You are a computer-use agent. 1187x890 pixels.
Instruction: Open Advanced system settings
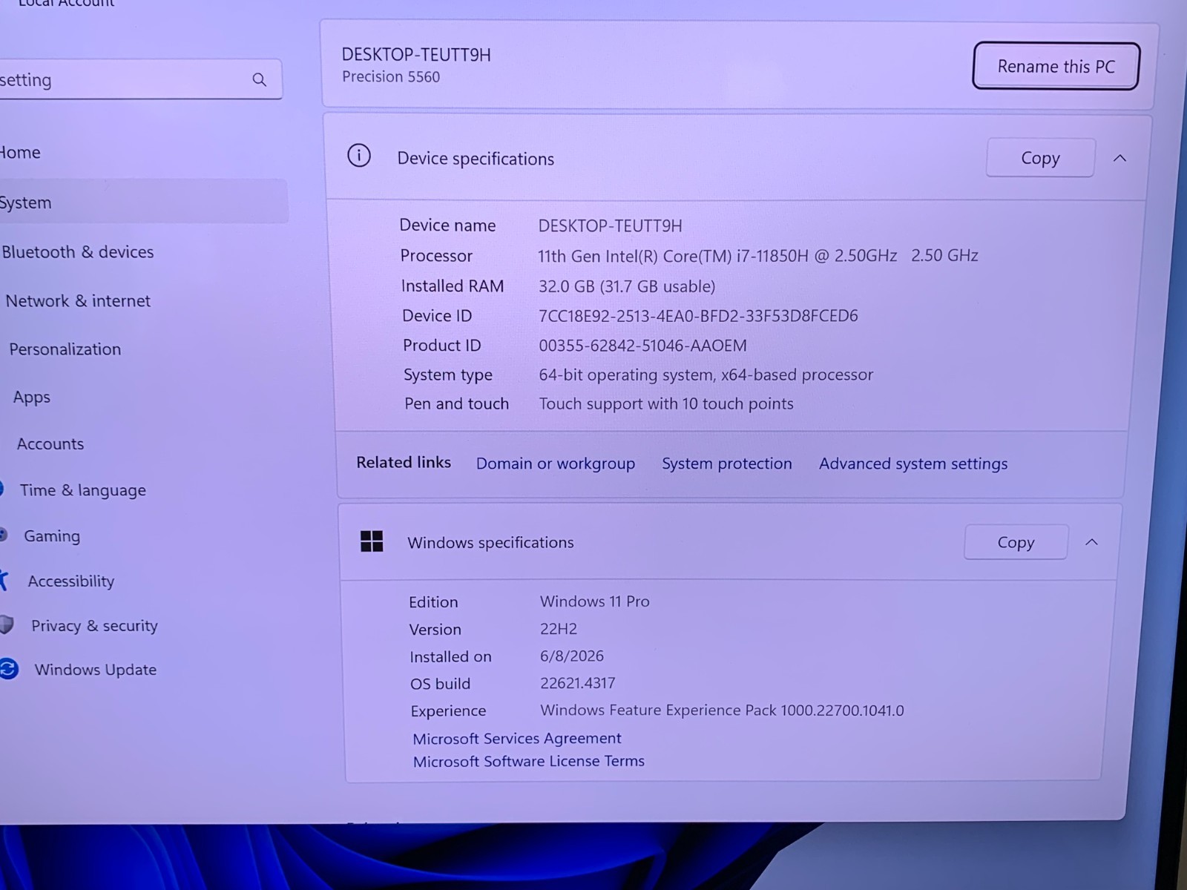tap(913, 464)
